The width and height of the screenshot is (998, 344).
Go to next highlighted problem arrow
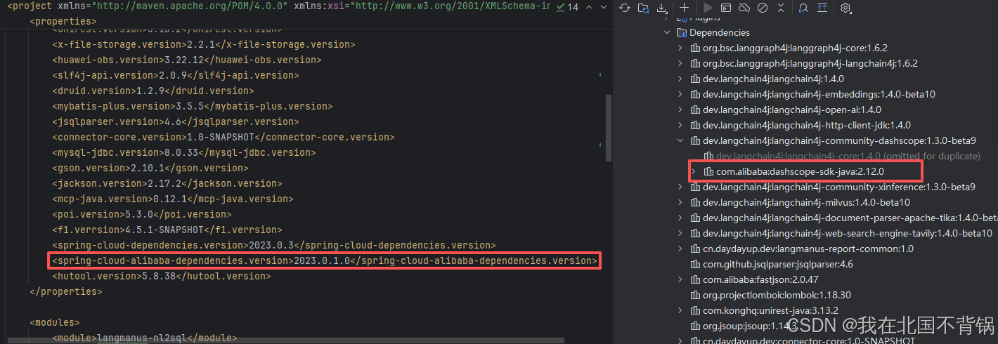tap(604, 7)
